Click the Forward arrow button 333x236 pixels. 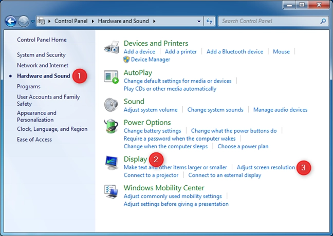click(x=23, y=21)
